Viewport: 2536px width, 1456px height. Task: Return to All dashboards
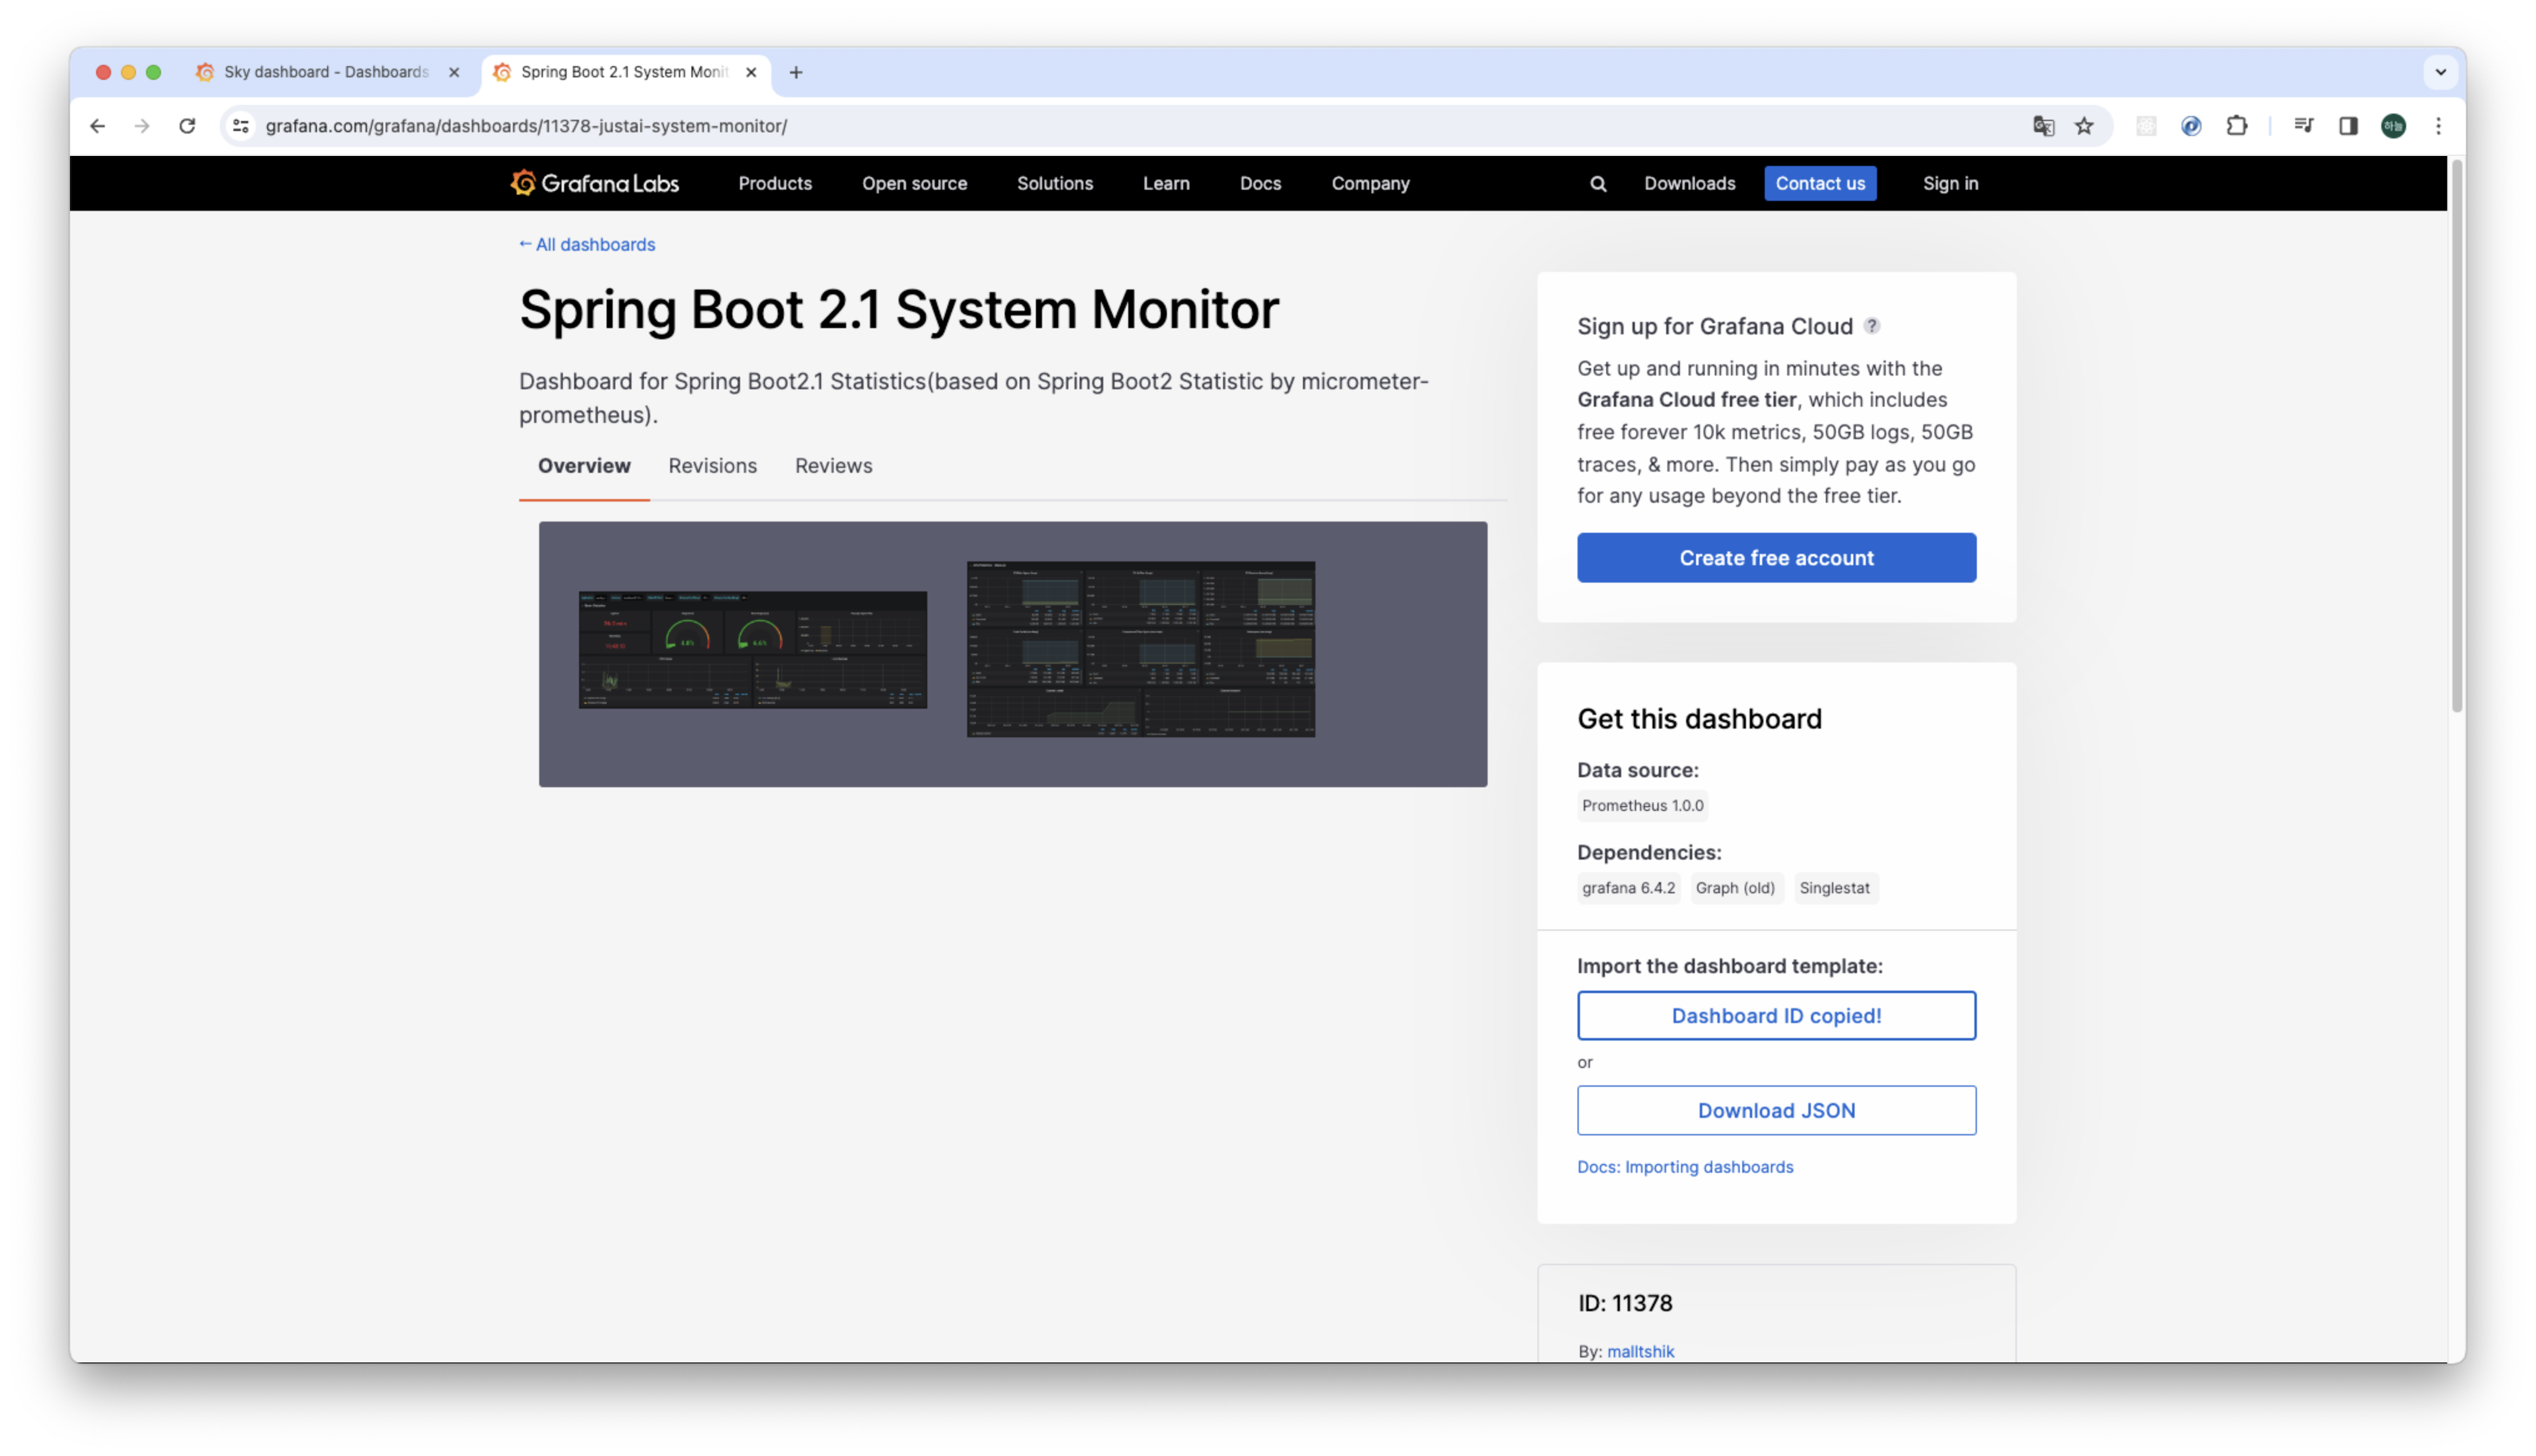pyautogui.click(x=587, y=245)
